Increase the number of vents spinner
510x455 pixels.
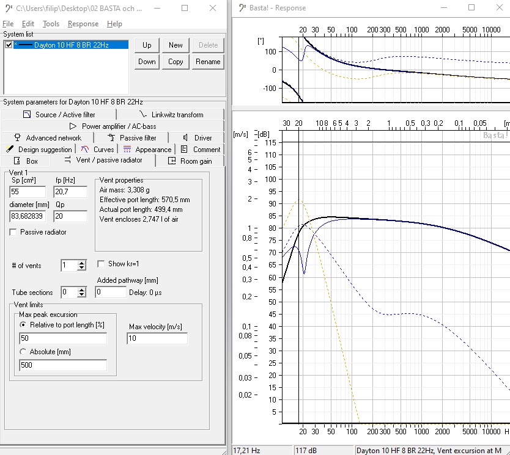point(82,263)
